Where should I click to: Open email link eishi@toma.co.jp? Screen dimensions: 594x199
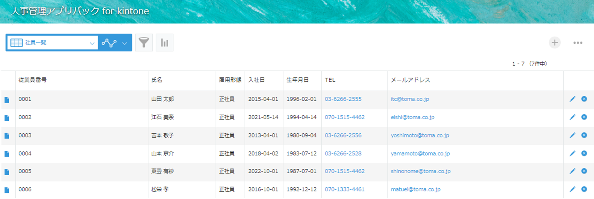coord(412,117)
